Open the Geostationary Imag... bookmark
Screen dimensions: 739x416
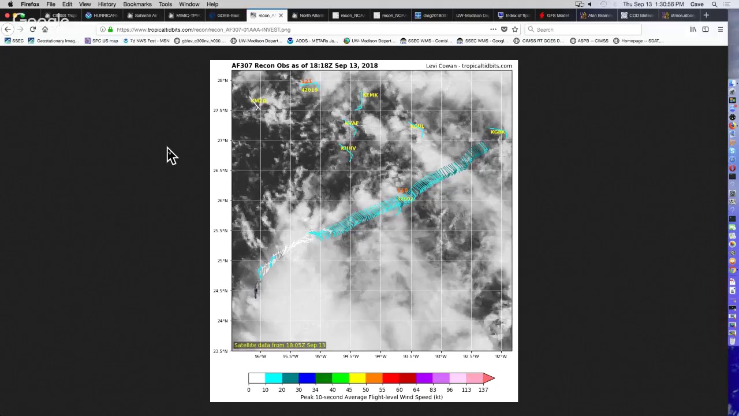pos(53,41)
